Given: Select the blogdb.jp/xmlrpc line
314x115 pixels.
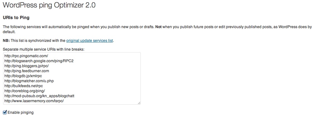Looking at the screenshot, I should pos(23,76).
